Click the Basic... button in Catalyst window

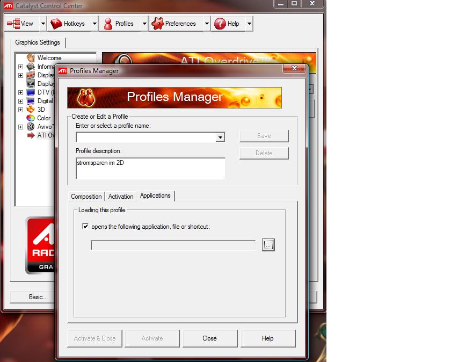(x=32, y=297)
